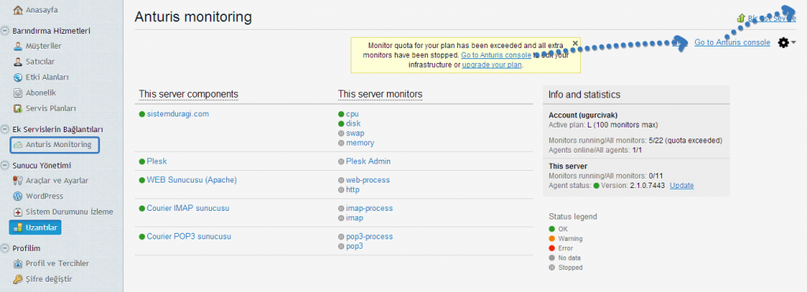Click the agent Update link
The height and width of the screenshot is (292, 807).
click(x=682, y=186)
